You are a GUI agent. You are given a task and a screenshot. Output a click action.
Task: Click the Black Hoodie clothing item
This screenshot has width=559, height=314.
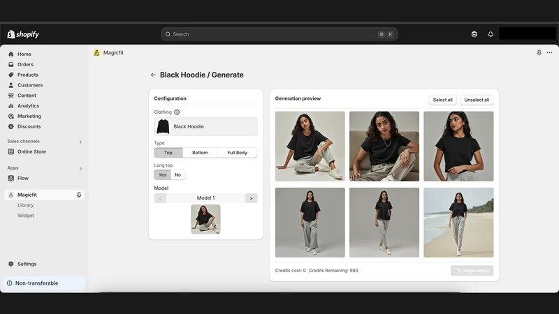[x=205, y=127]
